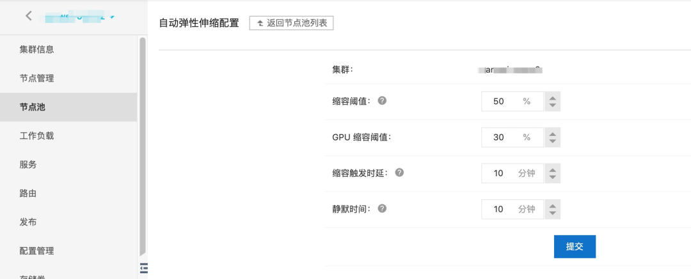This screenshot has width=691, height=279.
Task: Open the 配置管理 sidebar section
Action: click(x=36, y=251)
